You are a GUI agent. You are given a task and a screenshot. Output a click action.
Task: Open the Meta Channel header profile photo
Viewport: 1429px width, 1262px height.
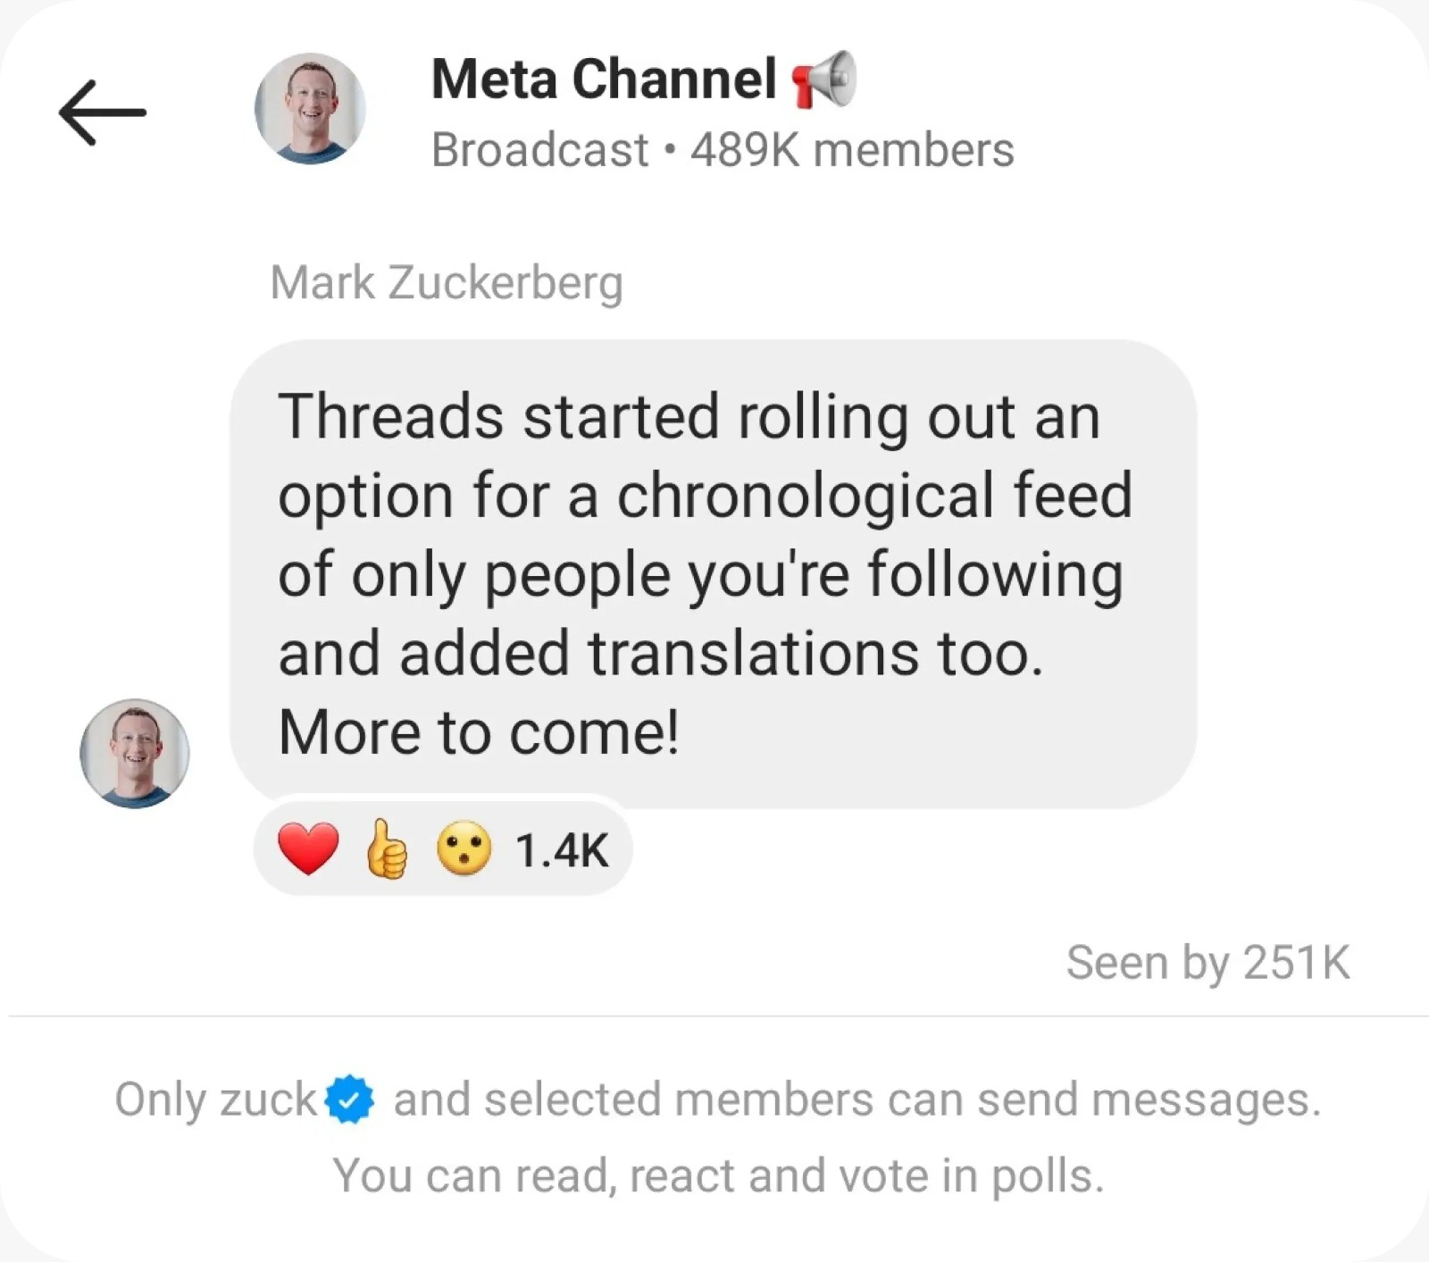pos(310,109)
